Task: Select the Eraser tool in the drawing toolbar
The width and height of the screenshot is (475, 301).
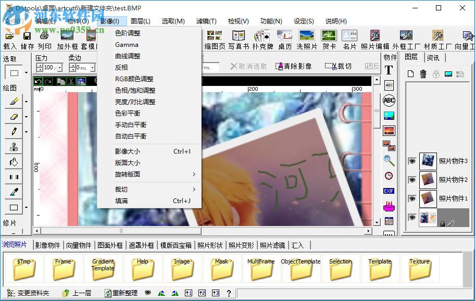Action: [13, 116]
